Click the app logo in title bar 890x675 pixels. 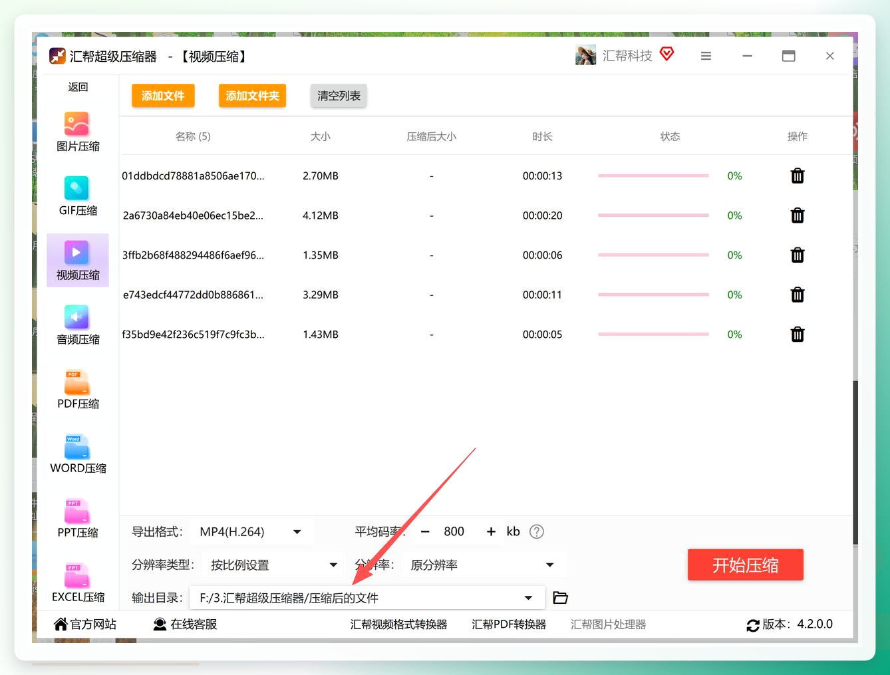pos(57,56)
